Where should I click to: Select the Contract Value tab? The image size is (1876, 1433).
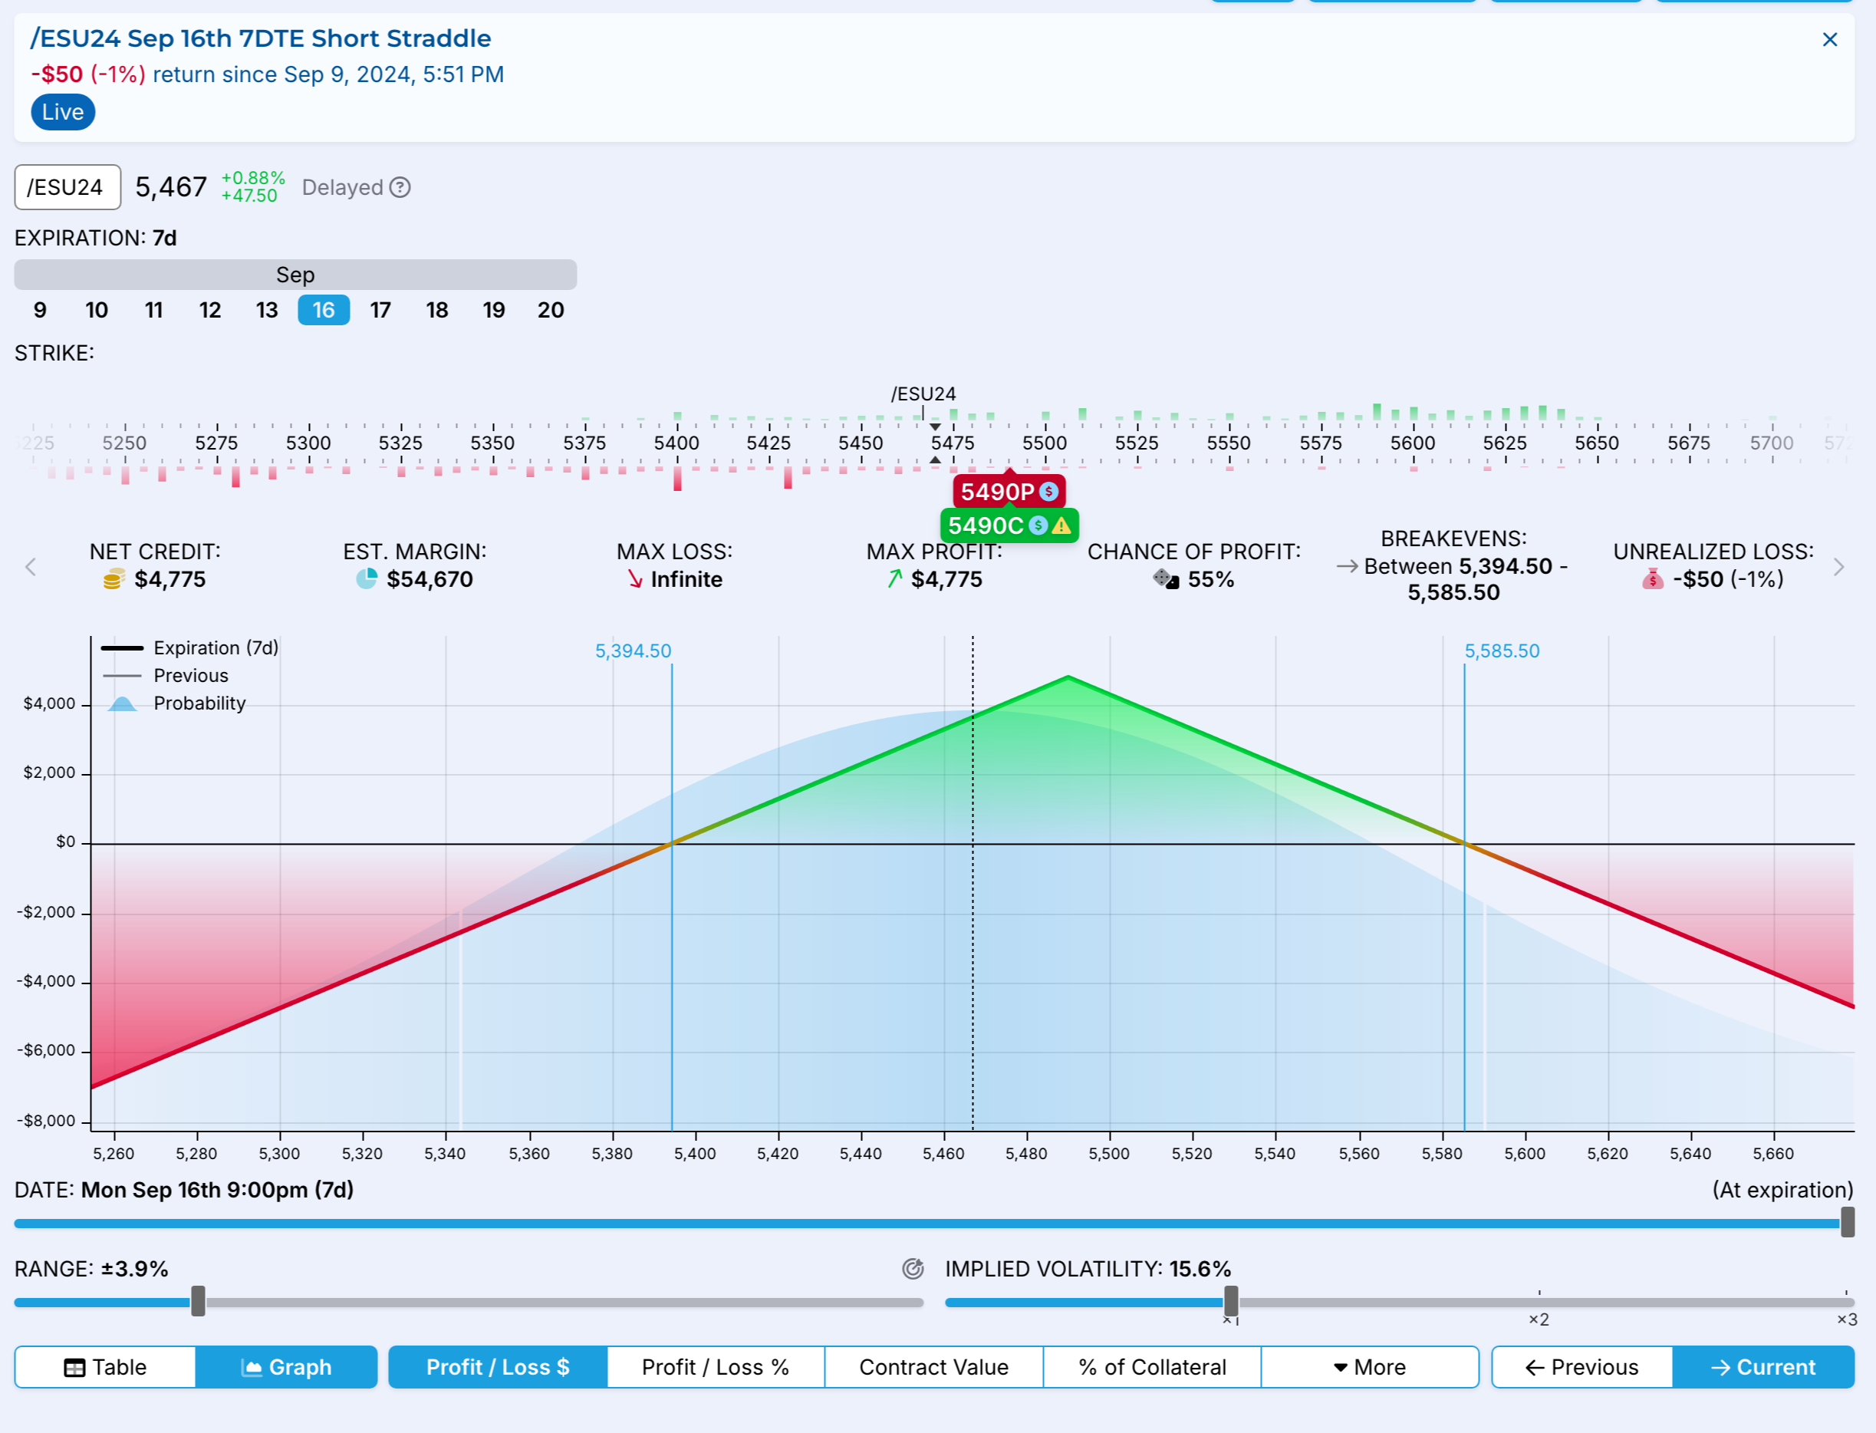pos(933,1367)
